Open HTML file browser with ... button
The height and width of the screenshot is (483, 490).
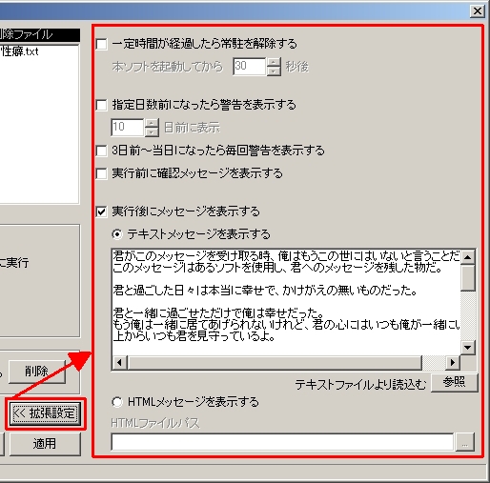(x=465, y=442)
